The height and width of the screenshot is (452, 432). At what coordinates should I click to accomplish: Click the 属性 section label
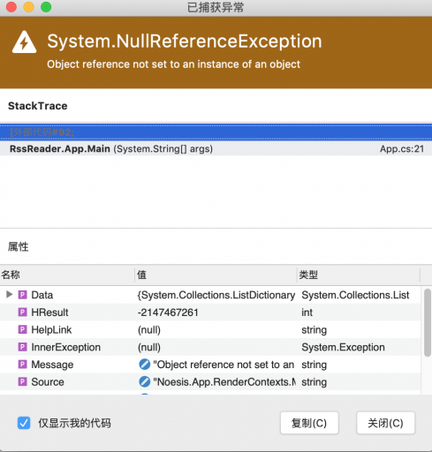click(x=19, y=246)
